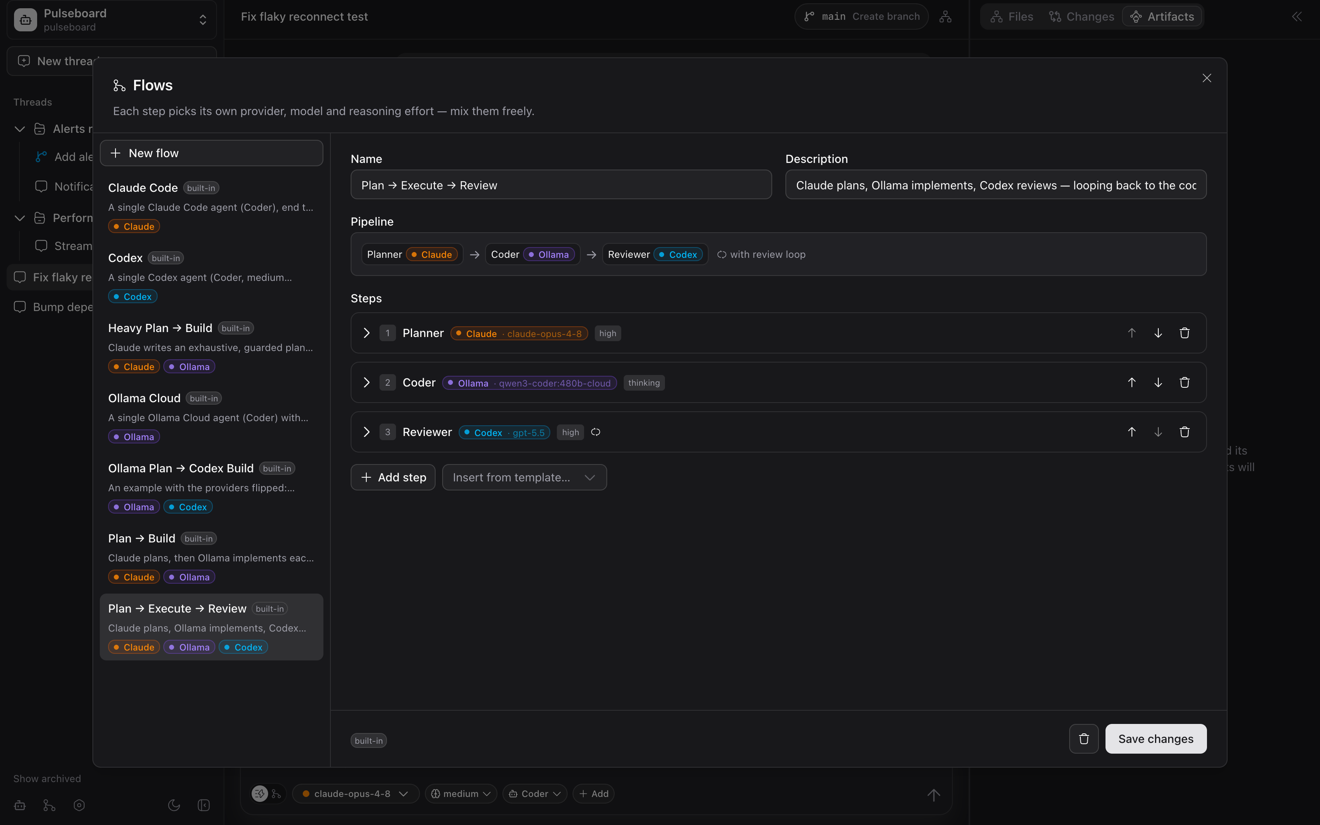Screen dimensions: 1320x825
Task: Collapse right panel with double chevron
Action: tap(1297, 17)
